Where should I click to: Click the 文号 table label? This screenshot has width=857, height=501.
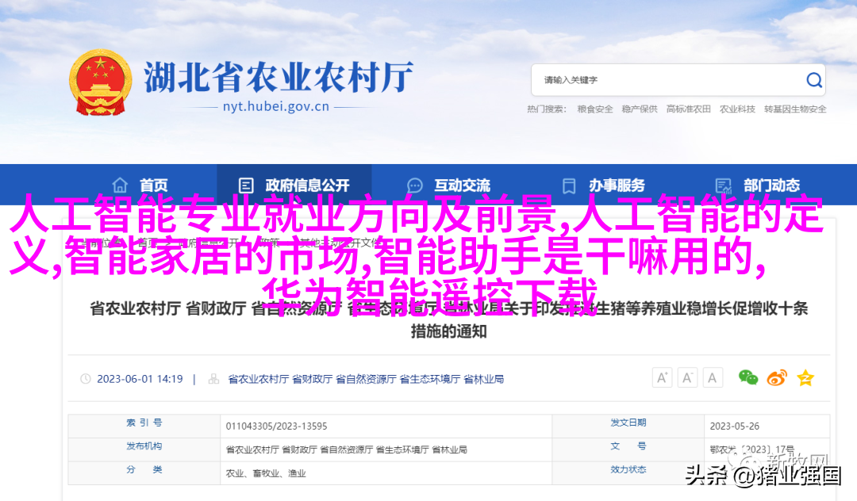point(628,446)
